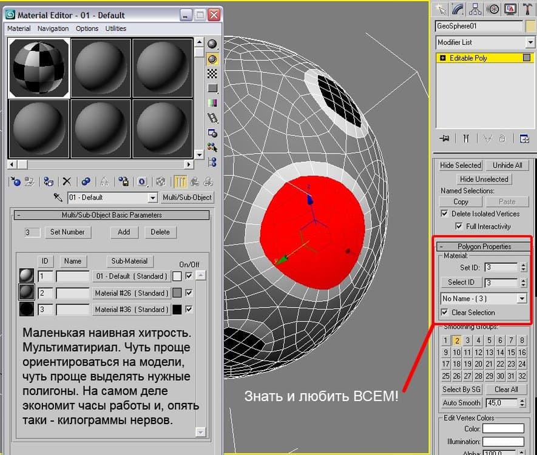Open the Modifier List dropdown
Screen dimensions: 537x455
pyautogui.click(x=530, y=42)
